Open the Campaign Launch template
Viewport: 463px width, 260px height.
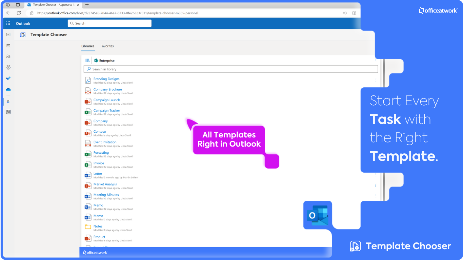(107, 100)
